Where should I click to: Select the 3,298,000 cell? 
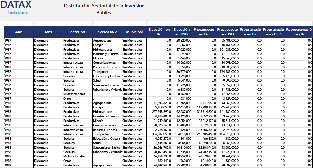coord(182,76)
